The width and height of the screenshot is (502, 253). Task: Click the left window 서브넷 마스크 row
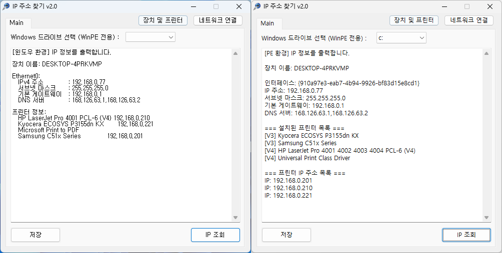click(63, 88)
